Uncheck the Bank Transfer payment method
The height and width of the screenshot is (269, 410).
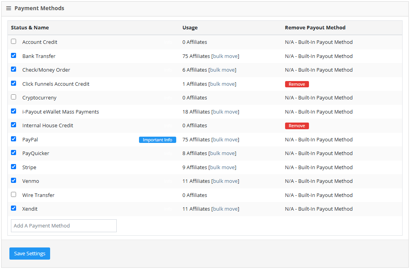14,56
